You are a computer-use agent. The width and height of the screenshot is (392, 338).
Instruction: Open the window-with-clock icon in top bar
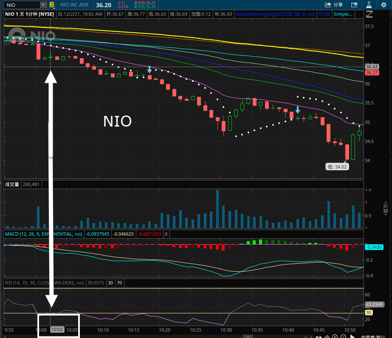point(354,5)
